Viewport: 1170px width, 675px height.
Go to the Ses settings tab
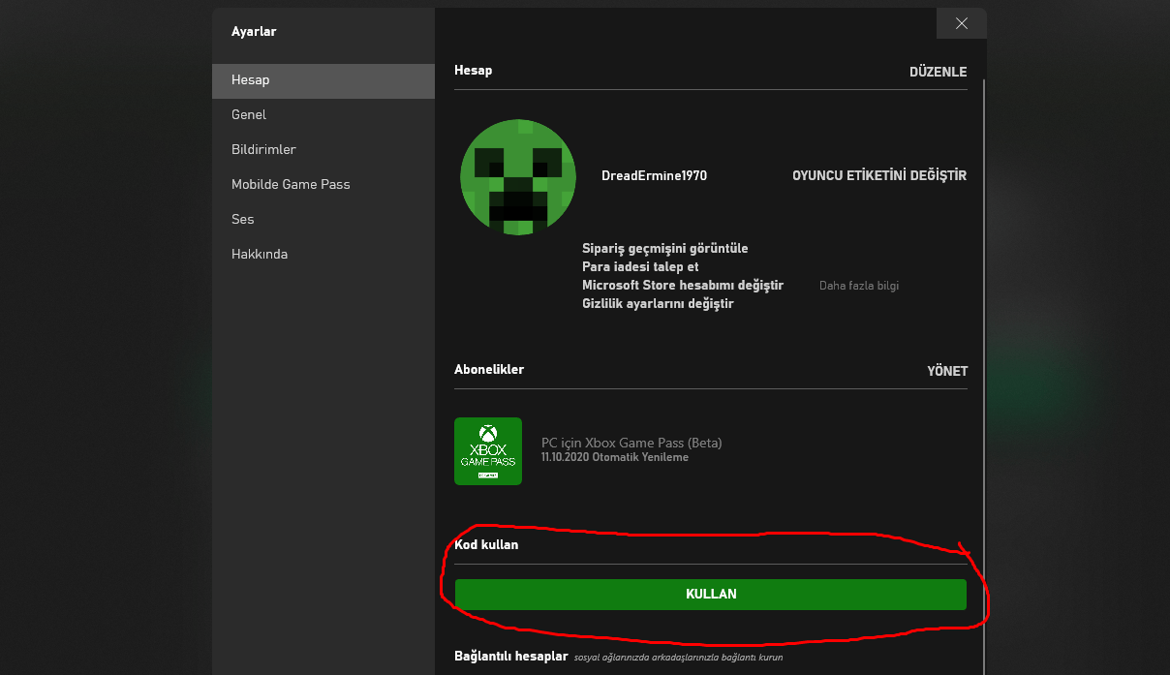pos(323,220)
